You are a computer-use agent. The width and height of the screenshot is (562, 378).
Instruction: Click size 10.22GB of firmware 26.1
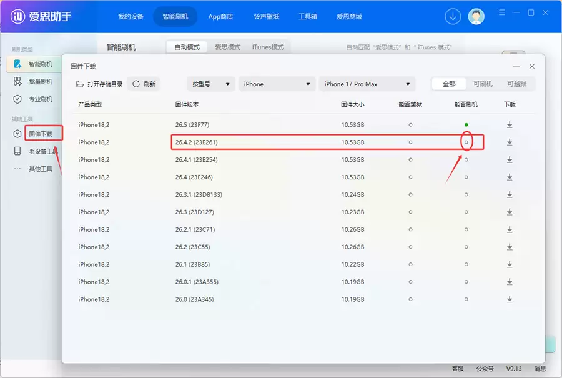pos(353,264)
